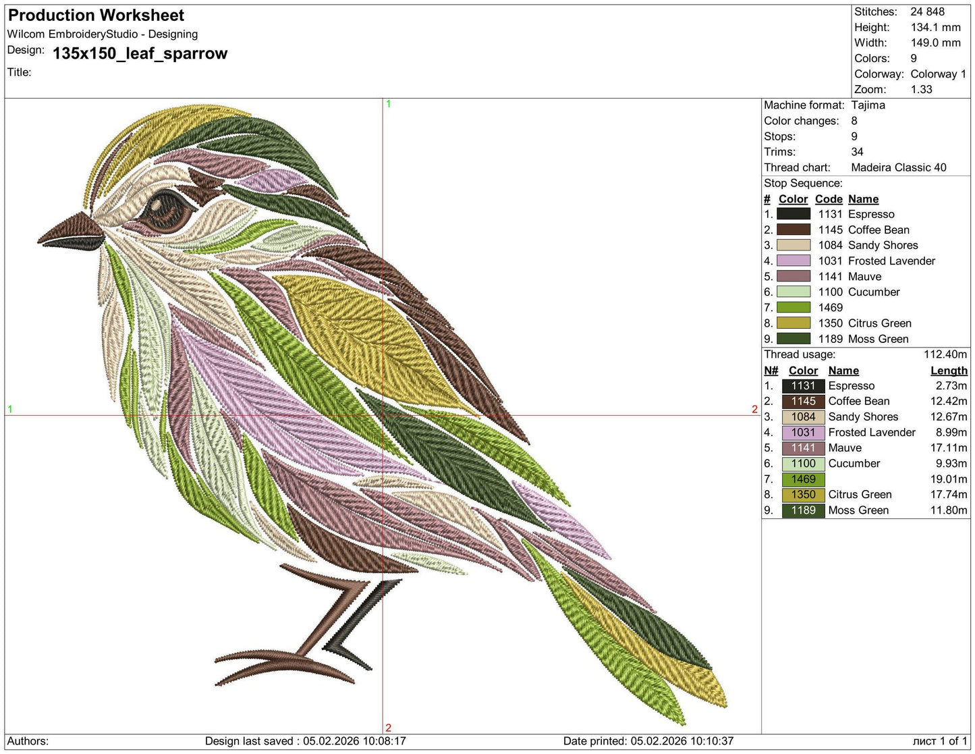Click the 1469 green swatch in Thread usage
Image resolution: width=975 pixels, height=754 pixels.
click(x=803, y=479)
